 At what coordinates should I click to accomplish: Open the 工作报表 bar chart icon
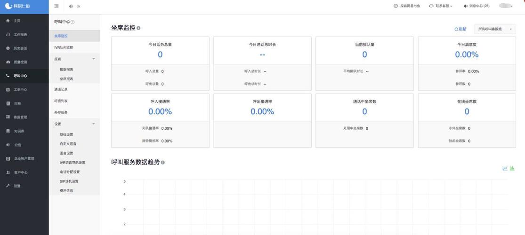[x=8, y=34]
